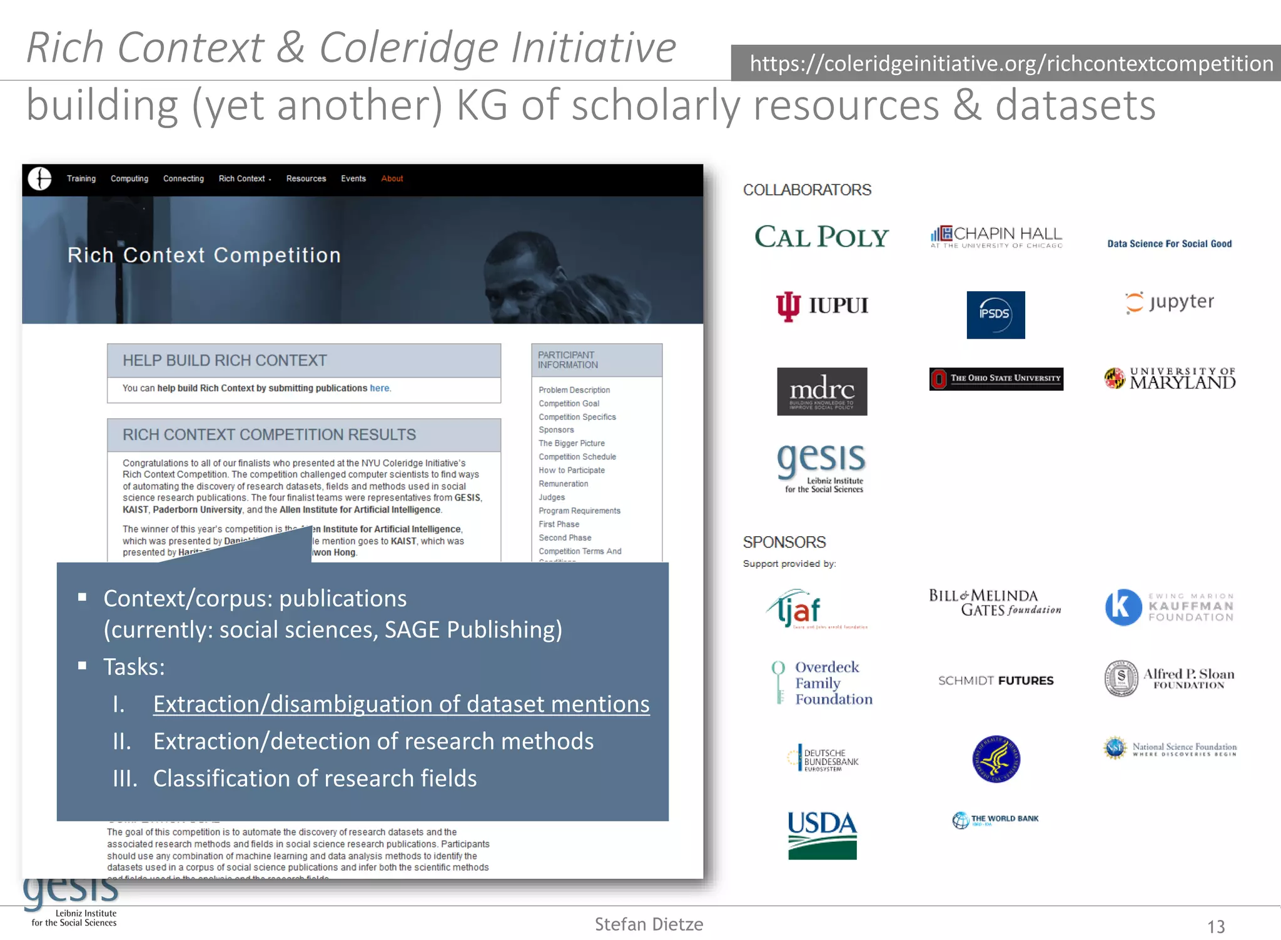Screen dimensions: 1281x940
Task: Open the About menu item
Action: [392, 179]
